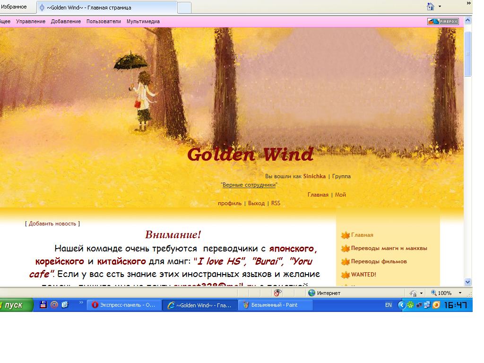
Task: Open a new blank browser tab
Action: click(x=184, y=8)
